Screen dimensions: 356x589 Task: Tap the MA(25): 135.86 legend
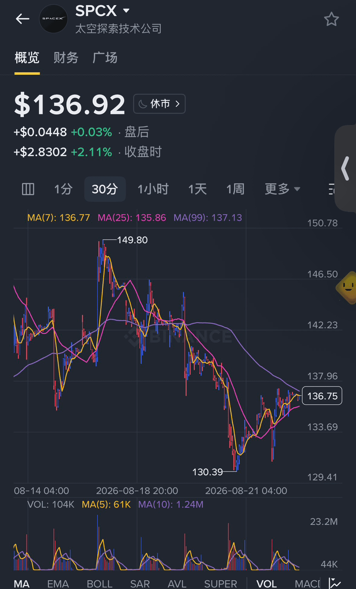[x=132, y=217]
